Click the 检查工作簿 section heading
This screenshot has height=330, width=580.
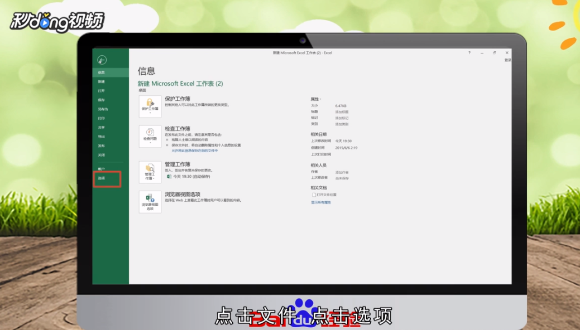178,129
